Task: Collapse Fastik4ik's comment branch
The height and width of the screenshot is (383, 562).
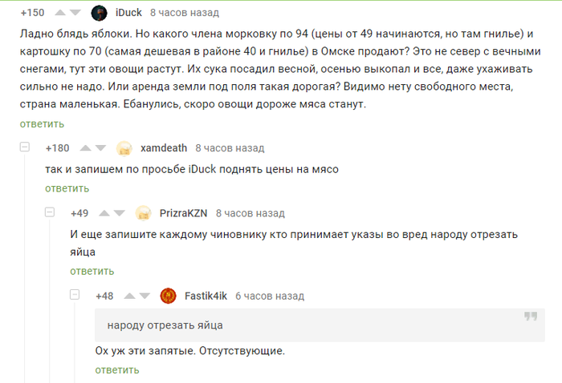Action: pos(75,296)
